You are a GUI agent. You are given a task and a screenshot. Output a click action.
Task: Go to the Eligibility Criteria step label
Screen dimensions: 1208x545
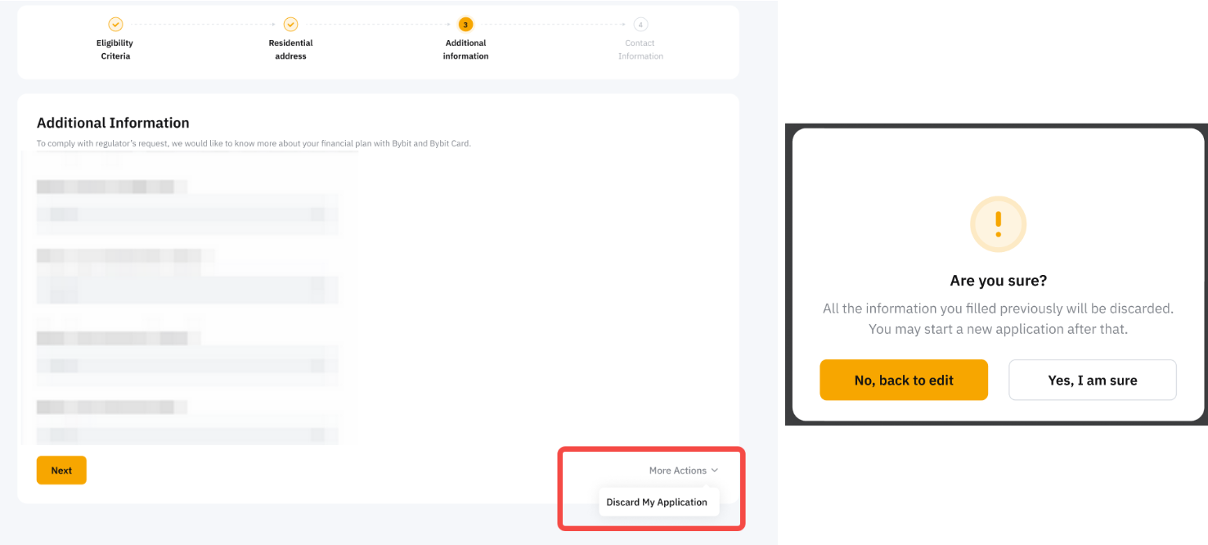click(115, 49)
